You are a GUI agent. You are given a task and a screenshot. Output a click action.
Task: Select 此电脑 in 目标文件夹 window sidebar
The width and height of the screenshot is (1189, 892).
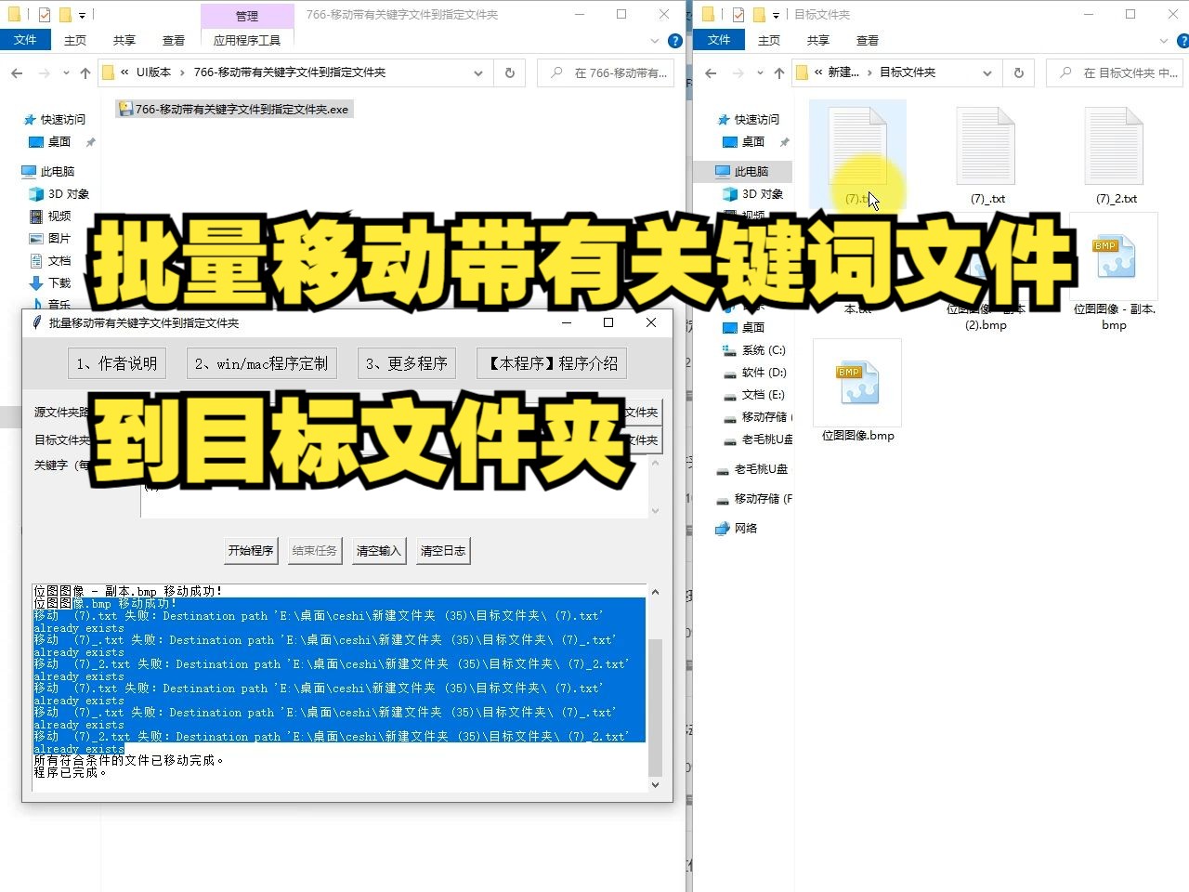[x=743, y=171]
